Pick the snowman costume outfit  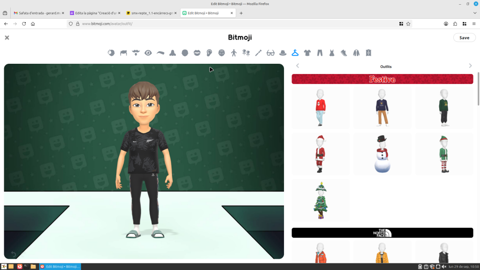(x=382, y=154)
